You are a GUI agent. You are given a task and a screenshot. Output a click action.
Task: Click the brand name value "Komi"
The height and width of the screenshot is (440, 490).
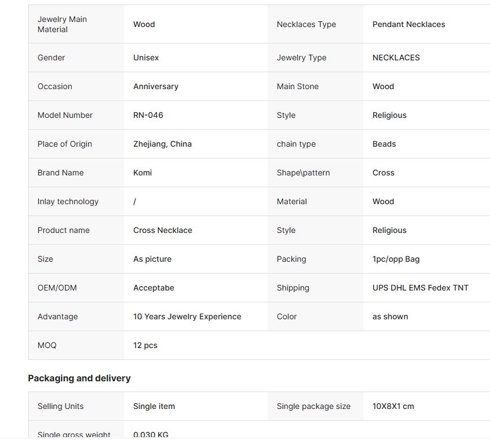pyautogui.click(x=142, y=173)
